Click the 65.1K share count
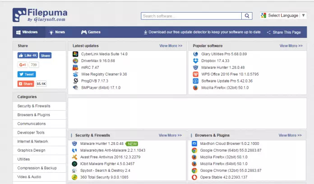This screenshot has width=314, height=184. point(41,84)
